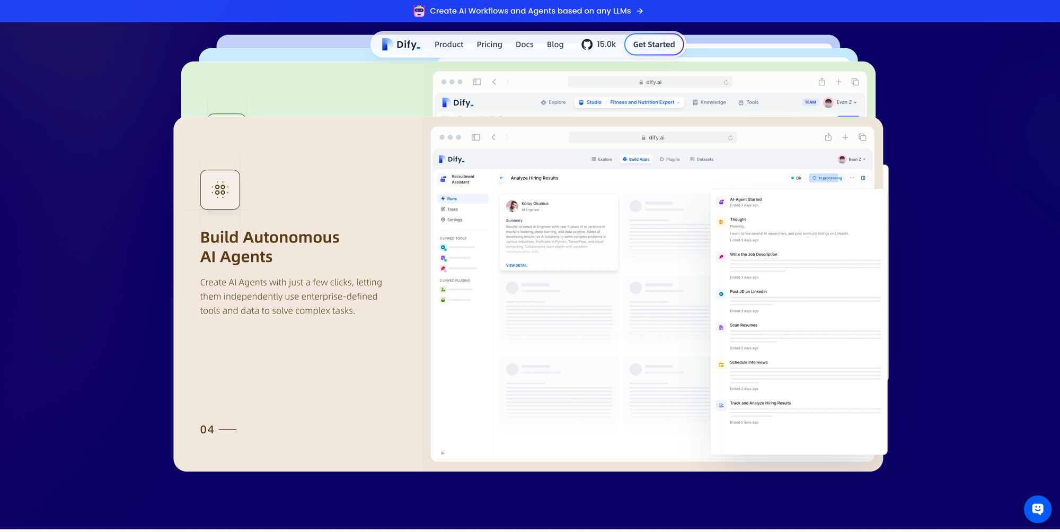Screen dimensions: 1060x532
Task: Select the Recruitment Assistant app icon
Action: (x=443, y=180)
